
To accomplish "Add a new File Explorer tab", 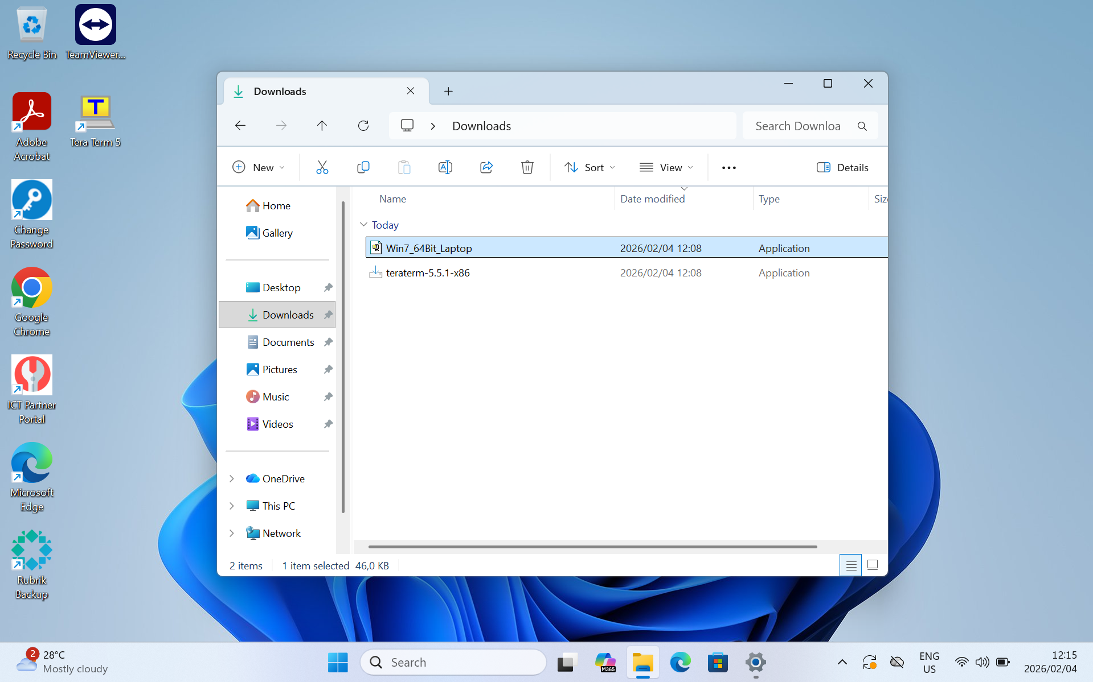I will click(x=448, y=91).
